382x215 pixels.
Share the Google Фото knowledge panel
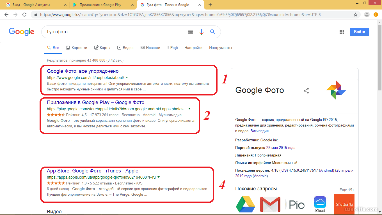tap(306, 90)
